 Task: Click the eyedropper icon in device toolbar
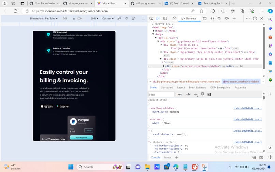coord(119,18)
